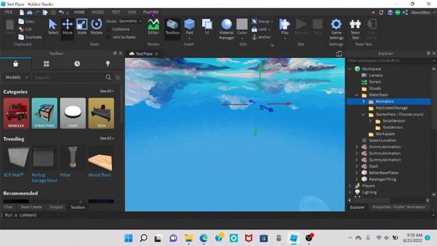The width and height of the screenshot is (437, 246).
Task: Open the Structure category thumbnail
Action: [44, 113]
